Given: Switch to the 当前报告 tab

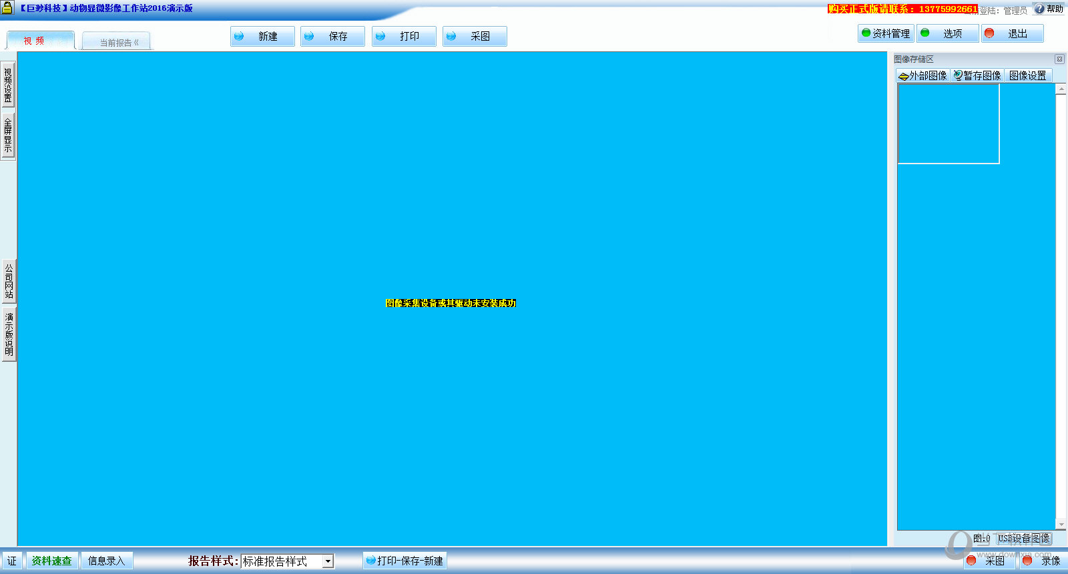Looking at the screenshot, I should [x=117, y=42].
